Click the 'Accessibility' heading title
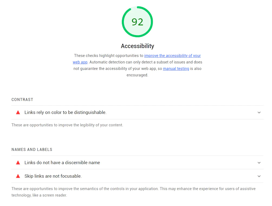The image size is (272, 206). tap(137, 46)
